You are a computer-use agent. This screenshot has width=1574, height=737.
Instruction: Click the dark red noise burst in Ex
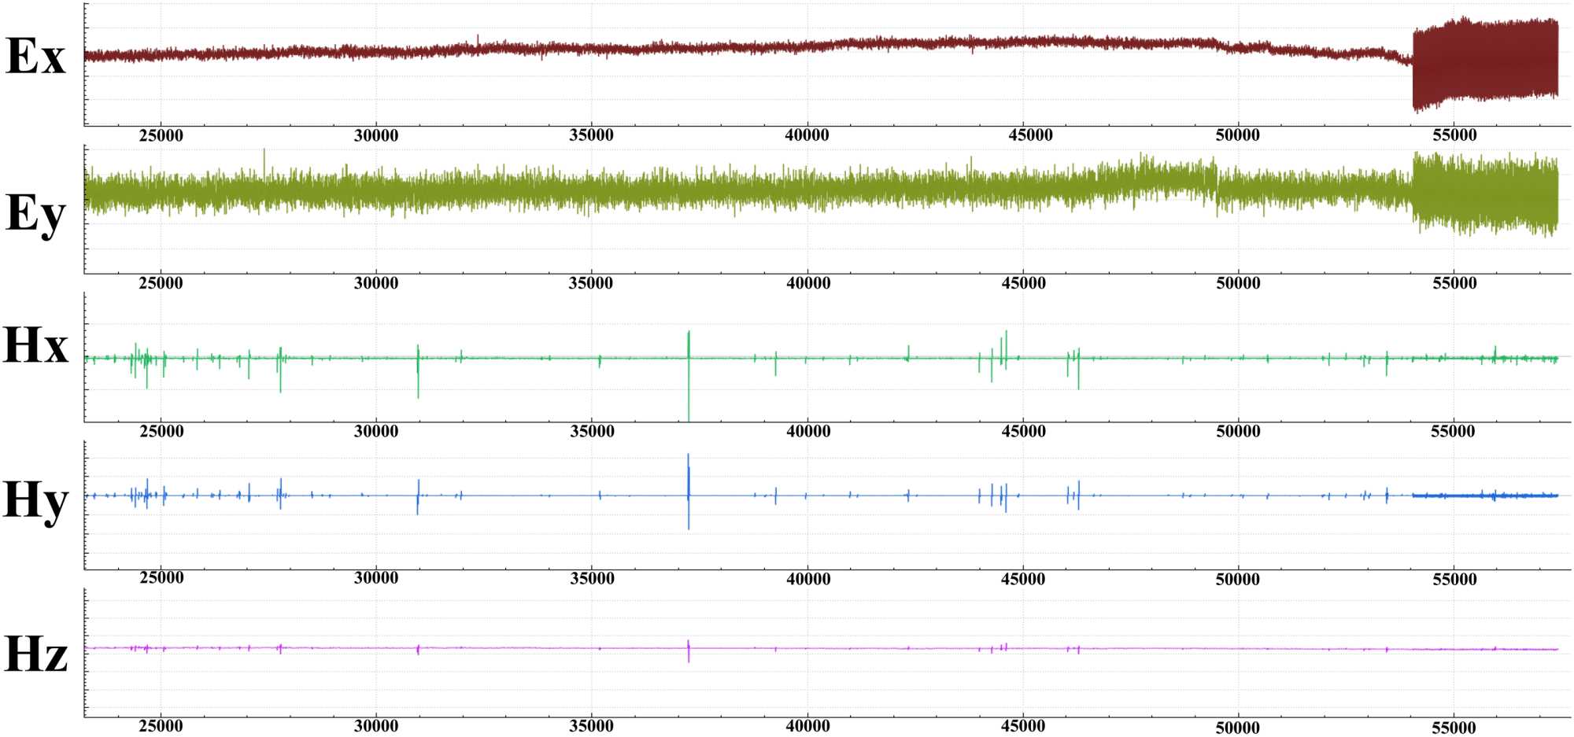click(x=1485, y=63)
